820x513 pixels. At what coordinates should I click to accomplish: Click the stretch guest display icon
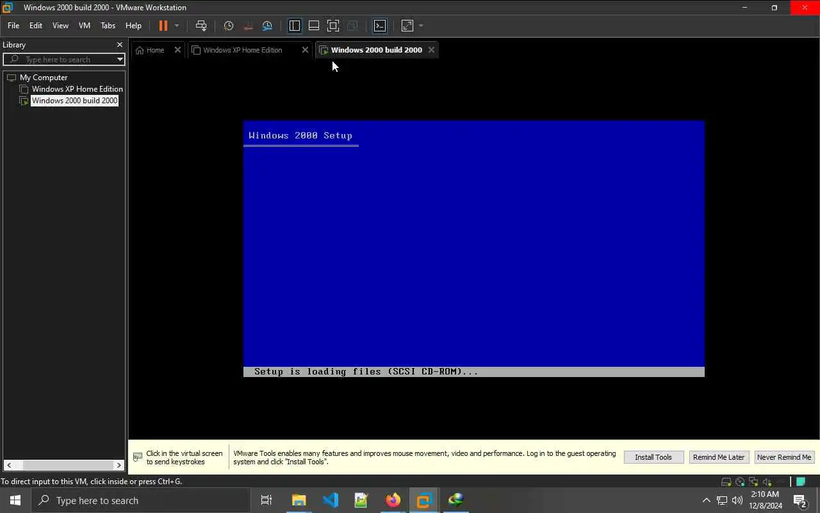[407, 26]
